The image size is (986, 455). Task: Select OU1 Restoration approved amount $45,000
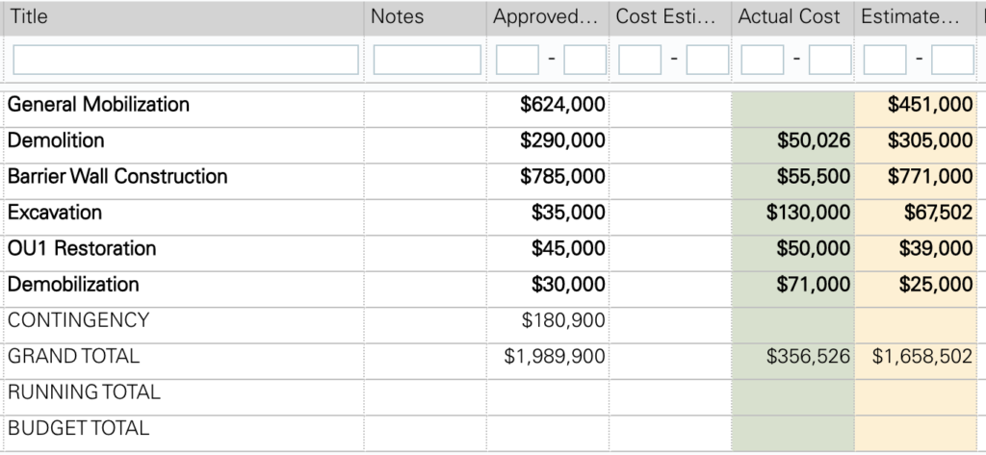[568, 249]
